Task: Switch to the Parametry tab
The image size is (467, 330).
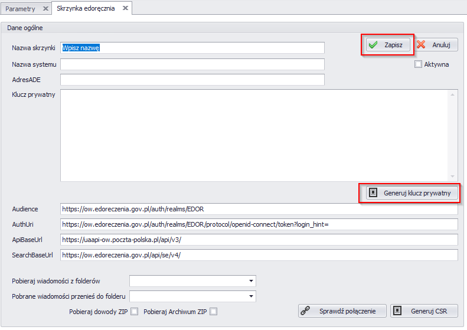Action: (x=21, y=9)
